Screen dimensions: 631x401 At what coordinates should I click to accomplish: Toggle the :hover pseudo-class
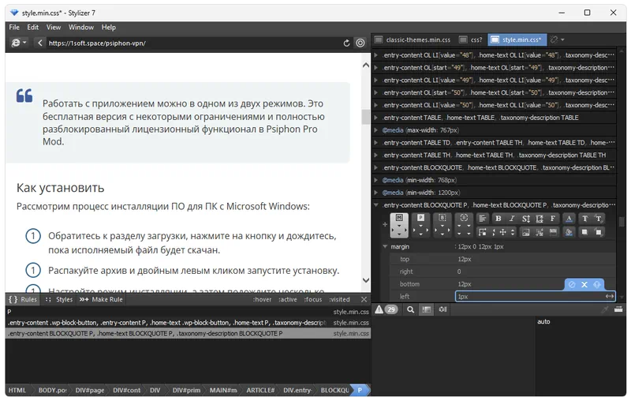[x=262, y=299]
